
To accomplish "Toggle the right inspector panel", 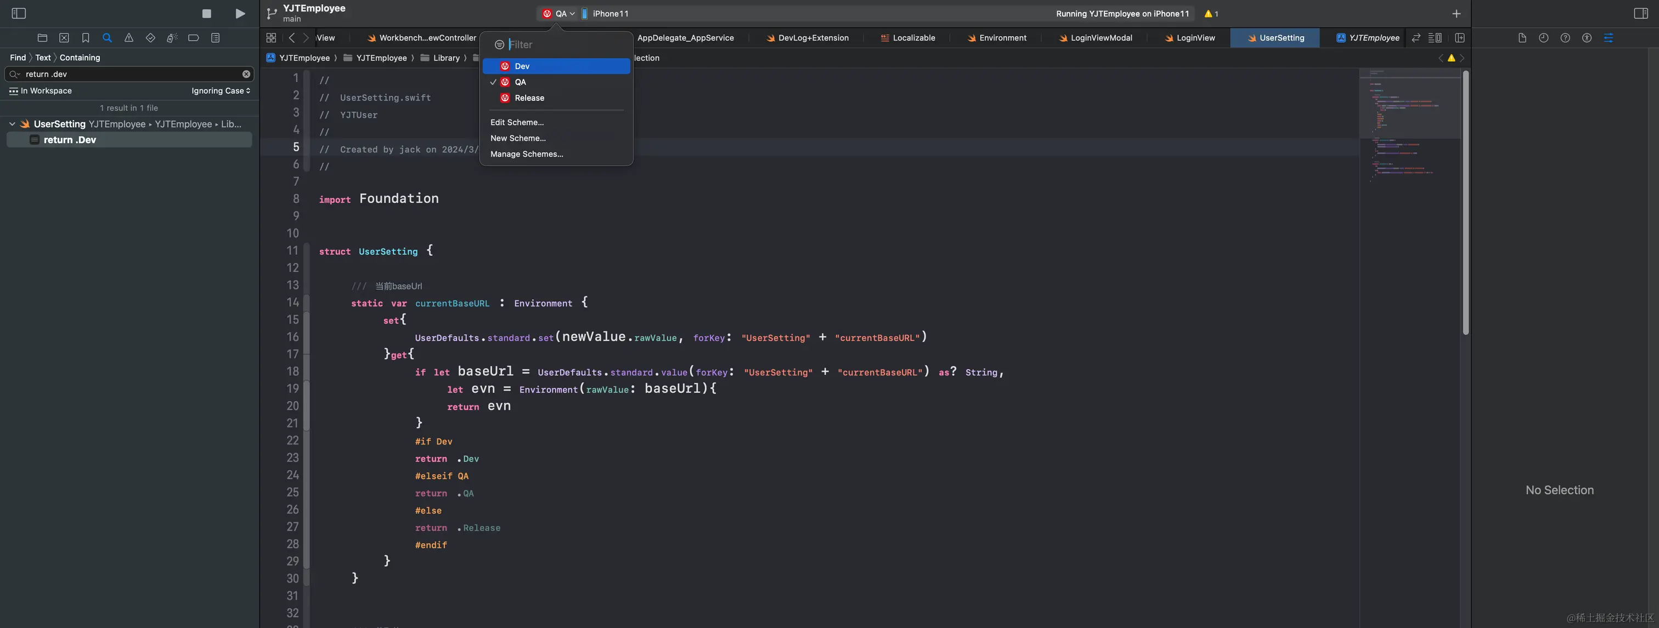I will pos(1640,14).
